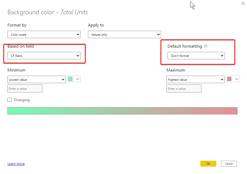Click the Maximum heading text

coord(176,70)
